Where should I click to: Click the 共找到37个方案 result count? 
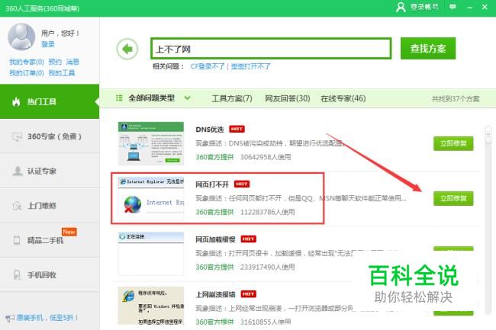pos(456,99)
